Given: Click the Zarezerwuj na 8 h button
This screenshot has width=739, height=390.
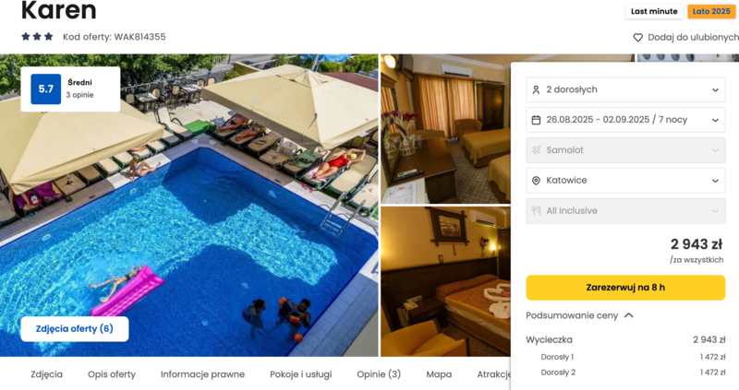Looking at the screenshot, I should [x=625, y=288].
